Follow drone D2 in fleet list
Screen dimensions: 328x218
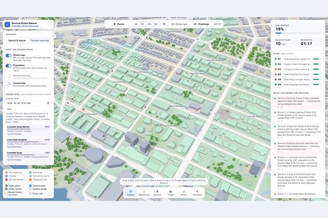pos(298,64)
